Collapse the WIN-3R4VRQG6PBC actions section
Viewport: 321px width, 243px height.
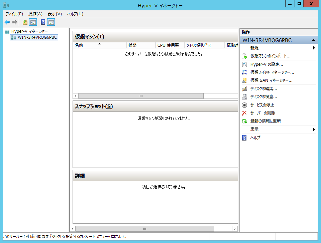pyautogui.click(x=314, y=40)
